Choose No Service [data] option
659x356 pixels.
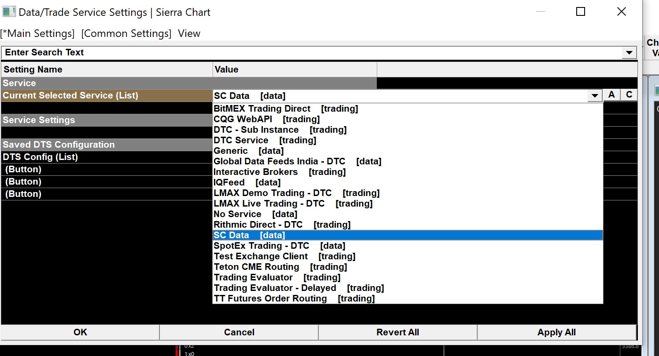click(x=408, y=214)
